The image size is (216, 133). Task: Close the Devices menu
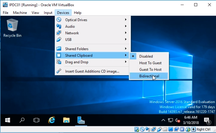point(63,13)
